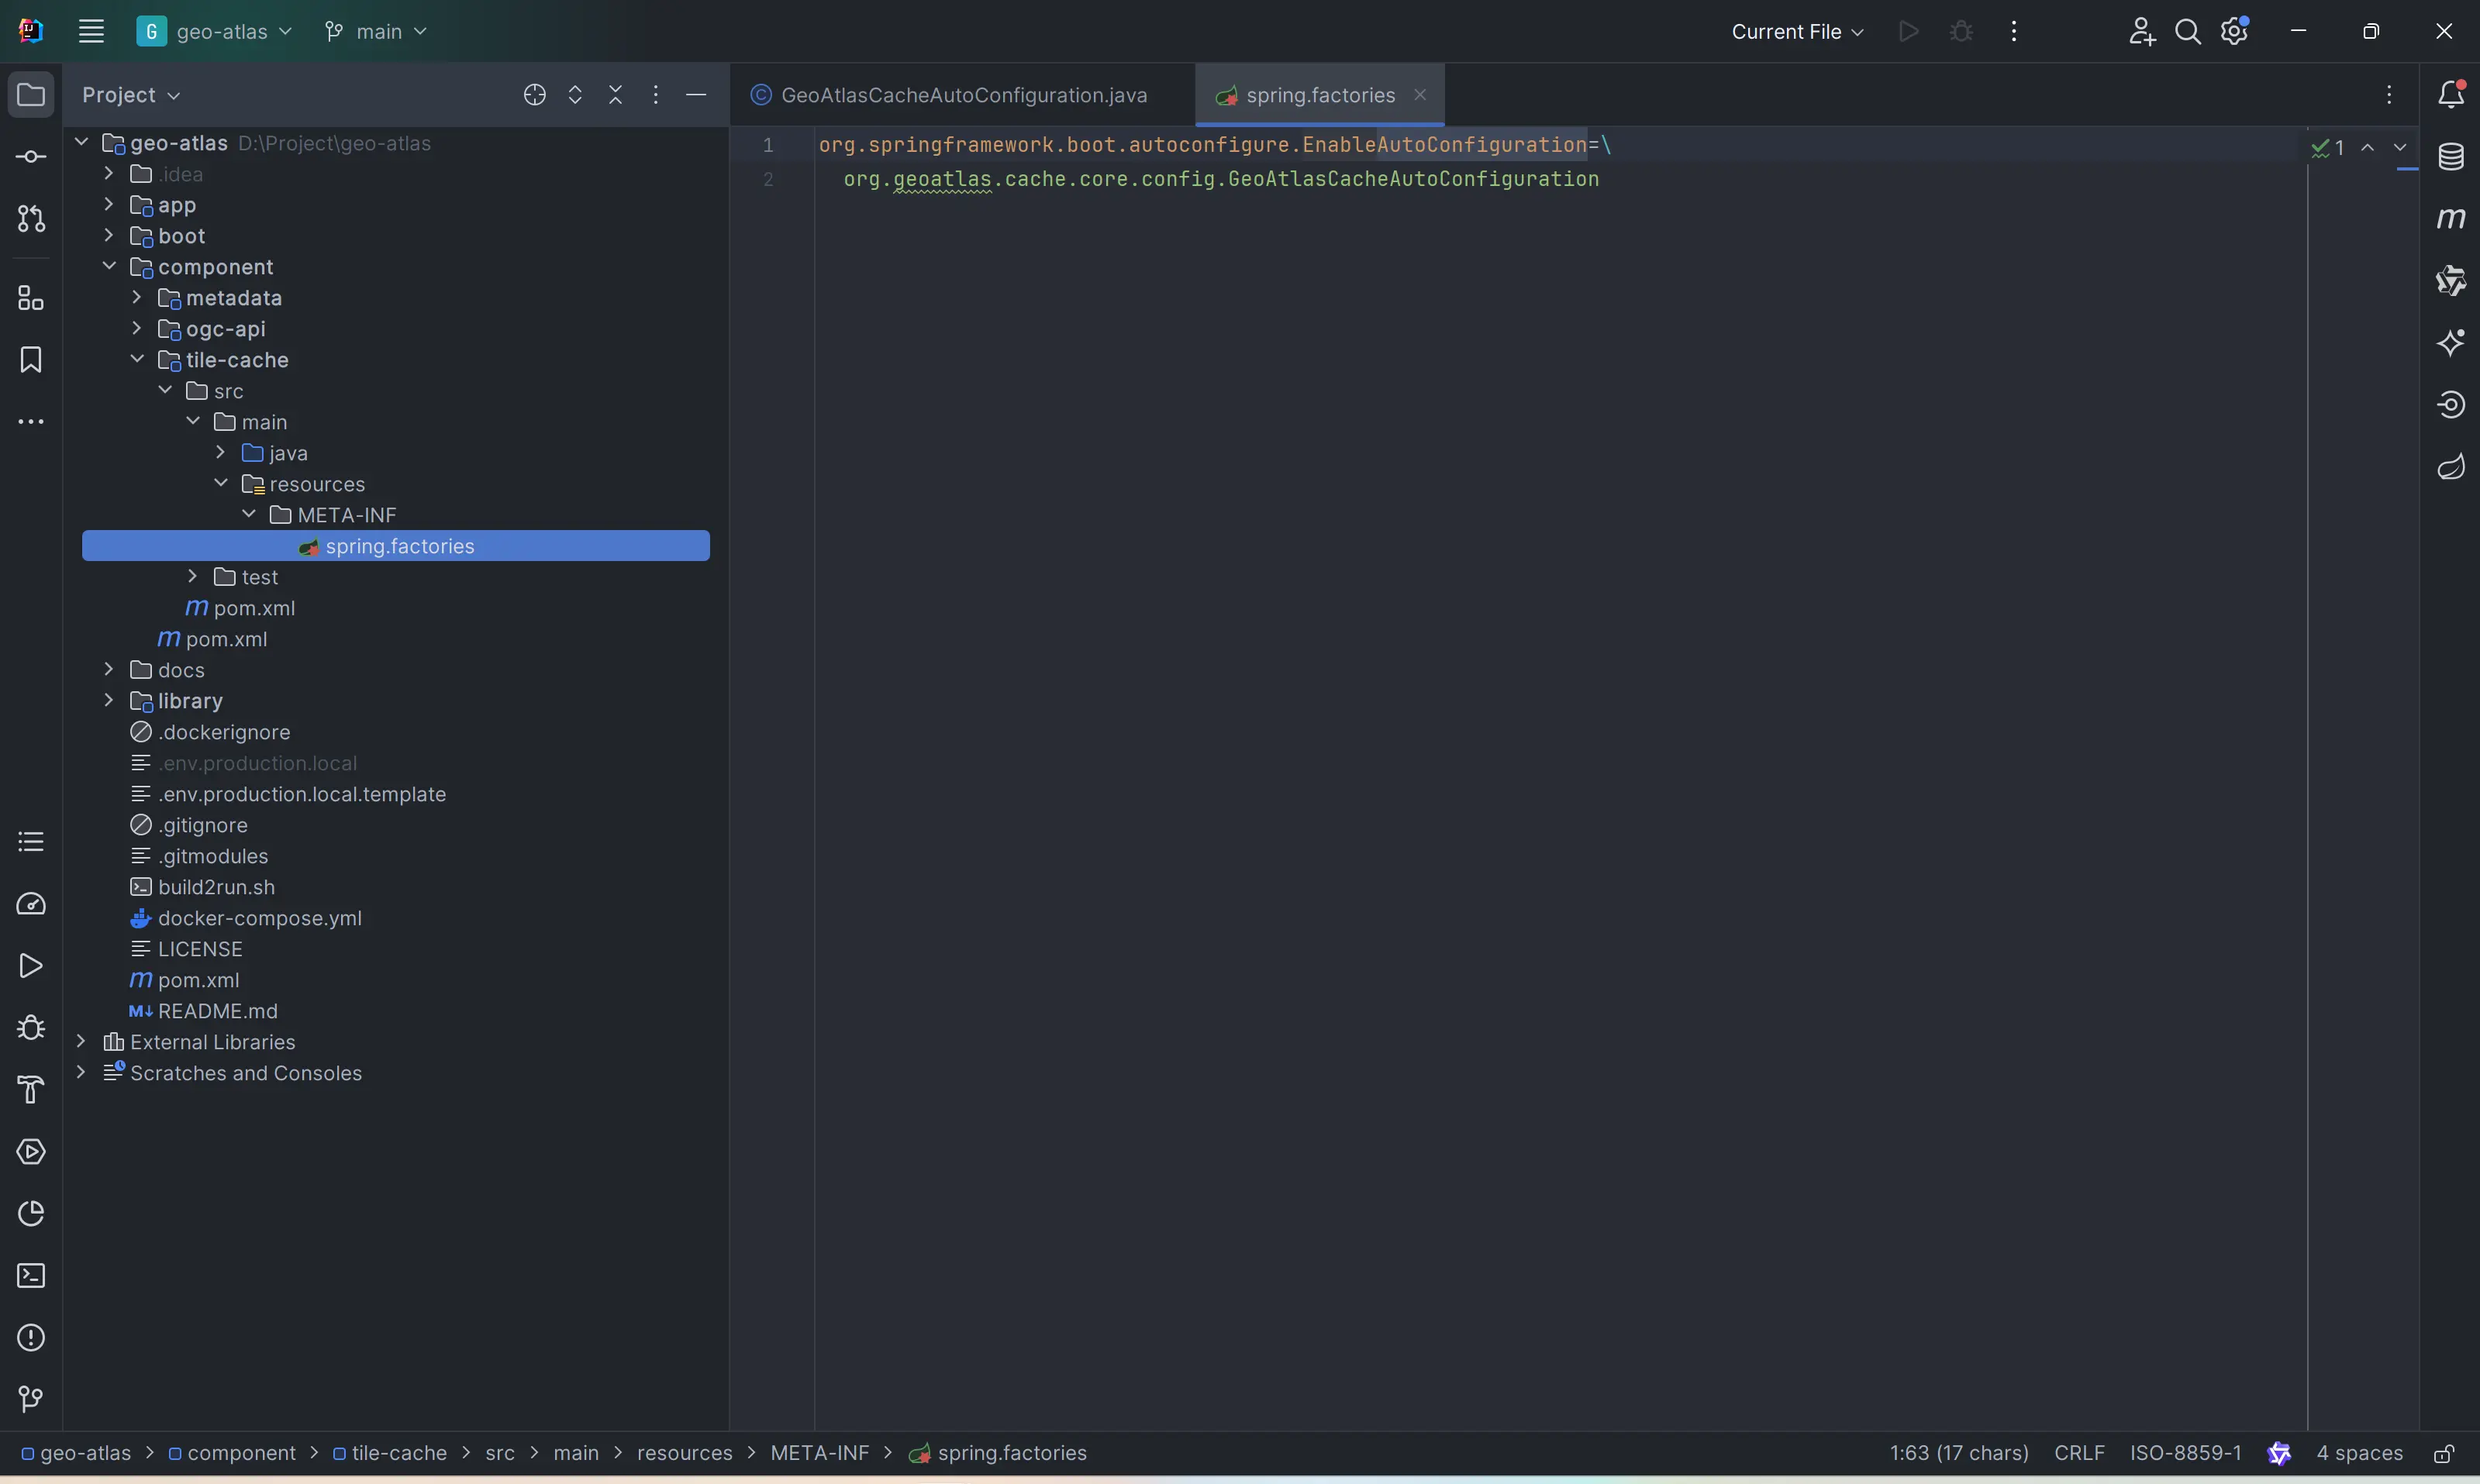This screenshot has width=2480, height=1484.
Task: Expand the library folder
Action: point(109,700)
